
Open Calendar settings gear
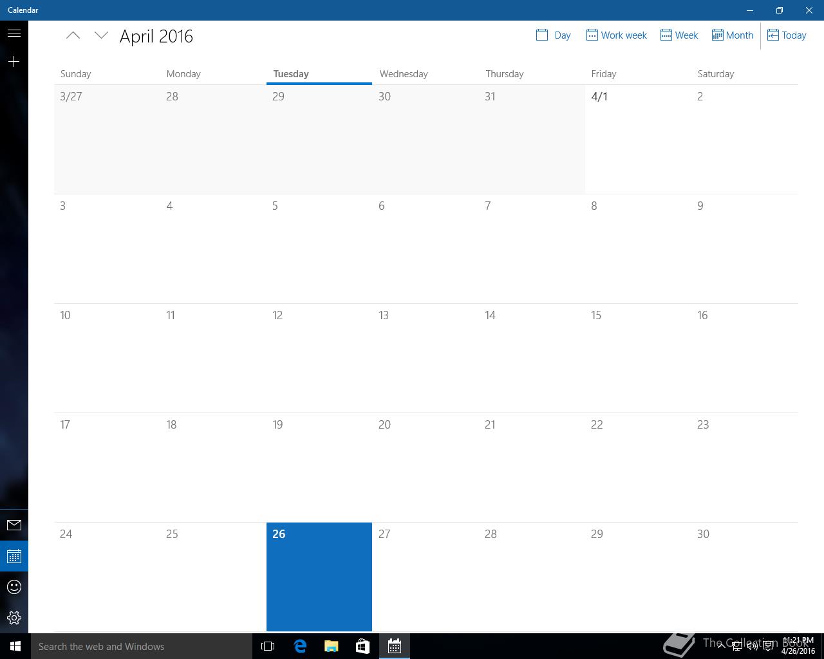(14, 618)
